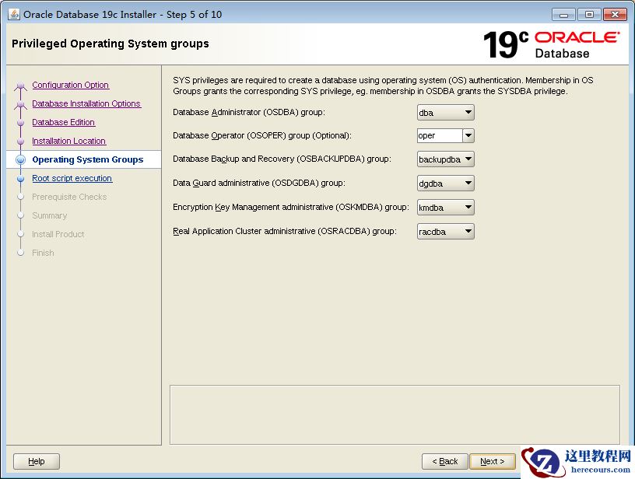Proceed with the Next button
The height and width of the screenshot is (479, 635).
[493, 461]
